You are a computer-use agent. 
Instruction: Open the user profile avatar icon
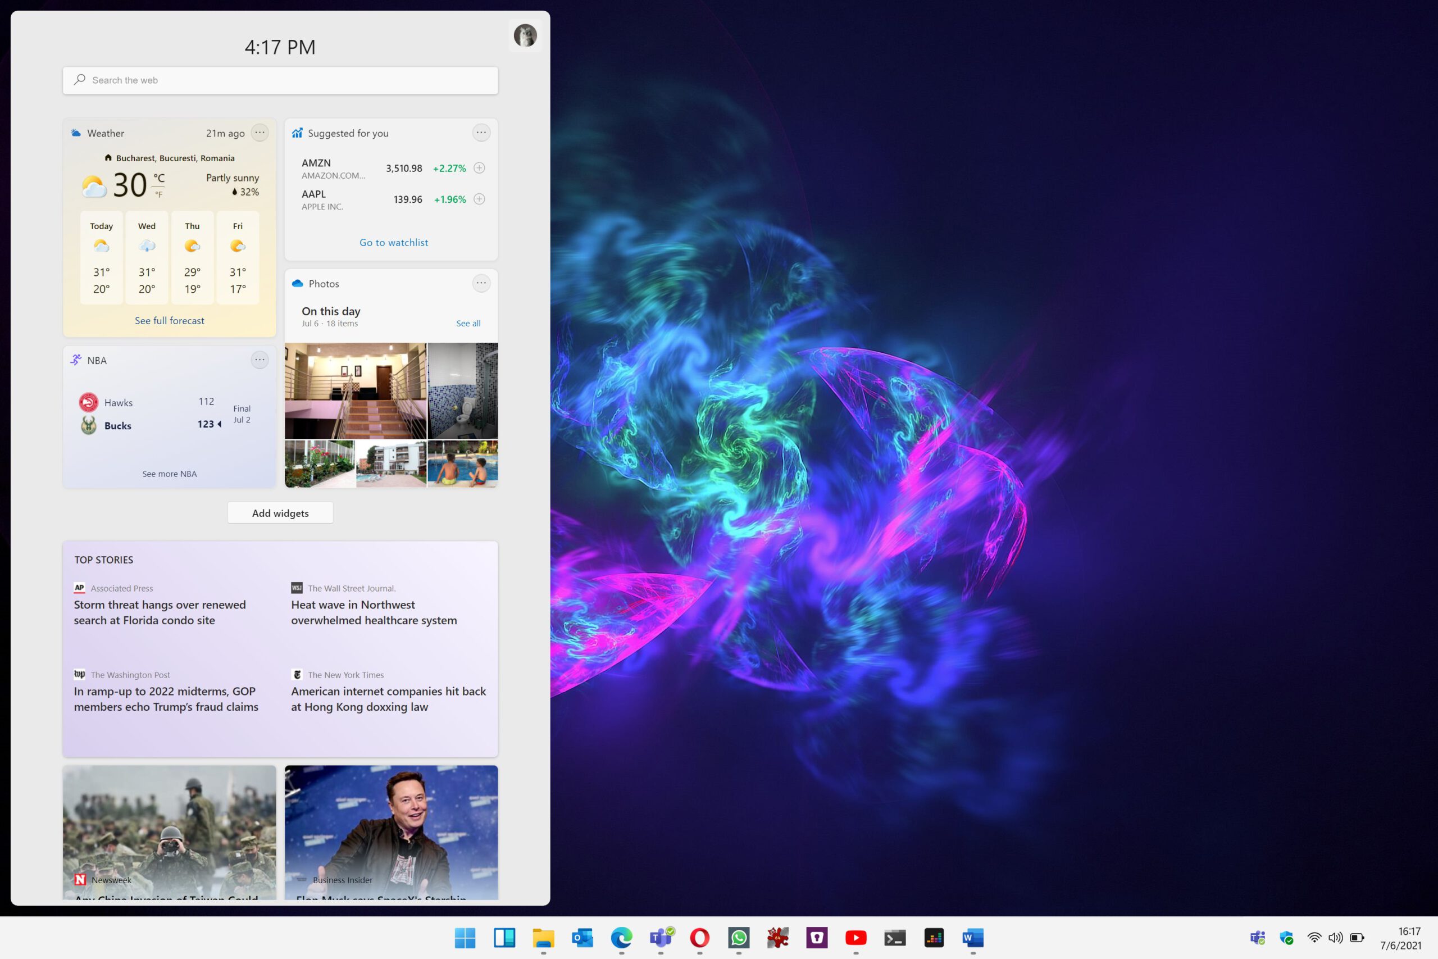point(525,35)
